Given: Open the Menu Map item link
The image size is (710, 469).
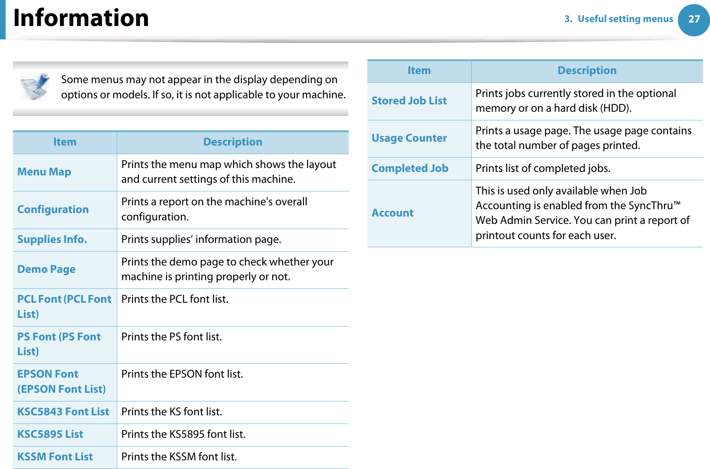Looking at the screenshot, I should (44, 172).
